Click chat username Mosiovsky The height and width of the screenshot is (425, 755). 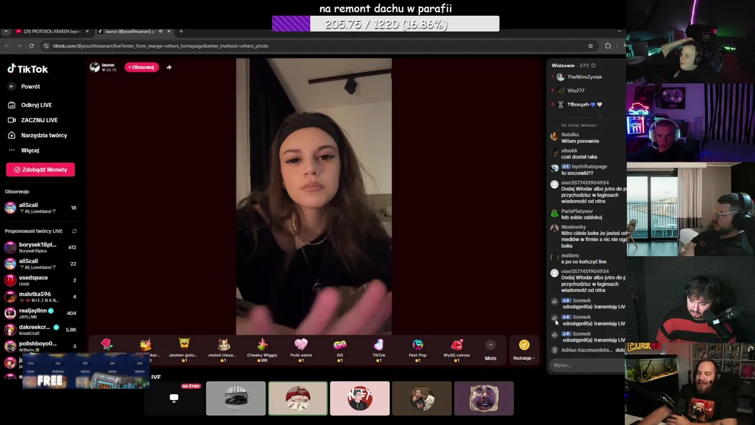tap(573, 227)
